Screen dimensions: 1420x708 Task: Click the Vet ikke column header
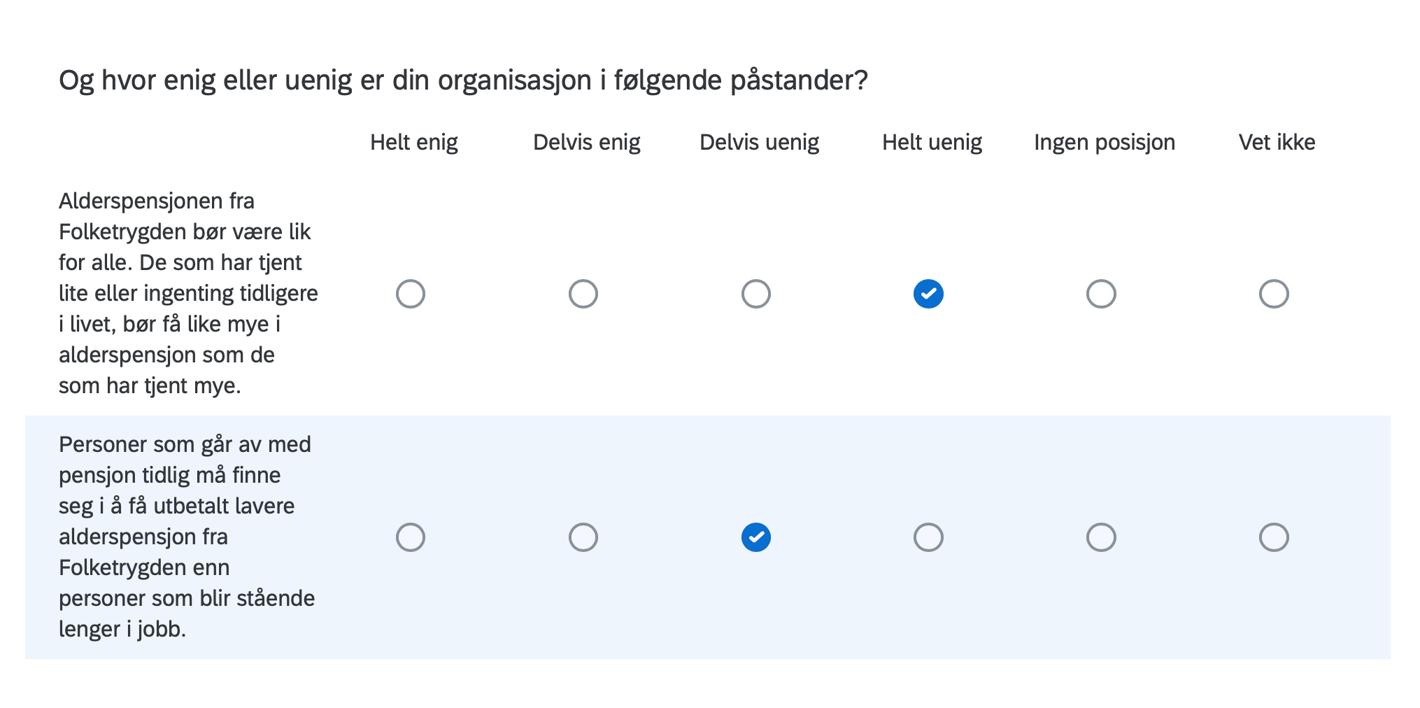[1277, 142]
